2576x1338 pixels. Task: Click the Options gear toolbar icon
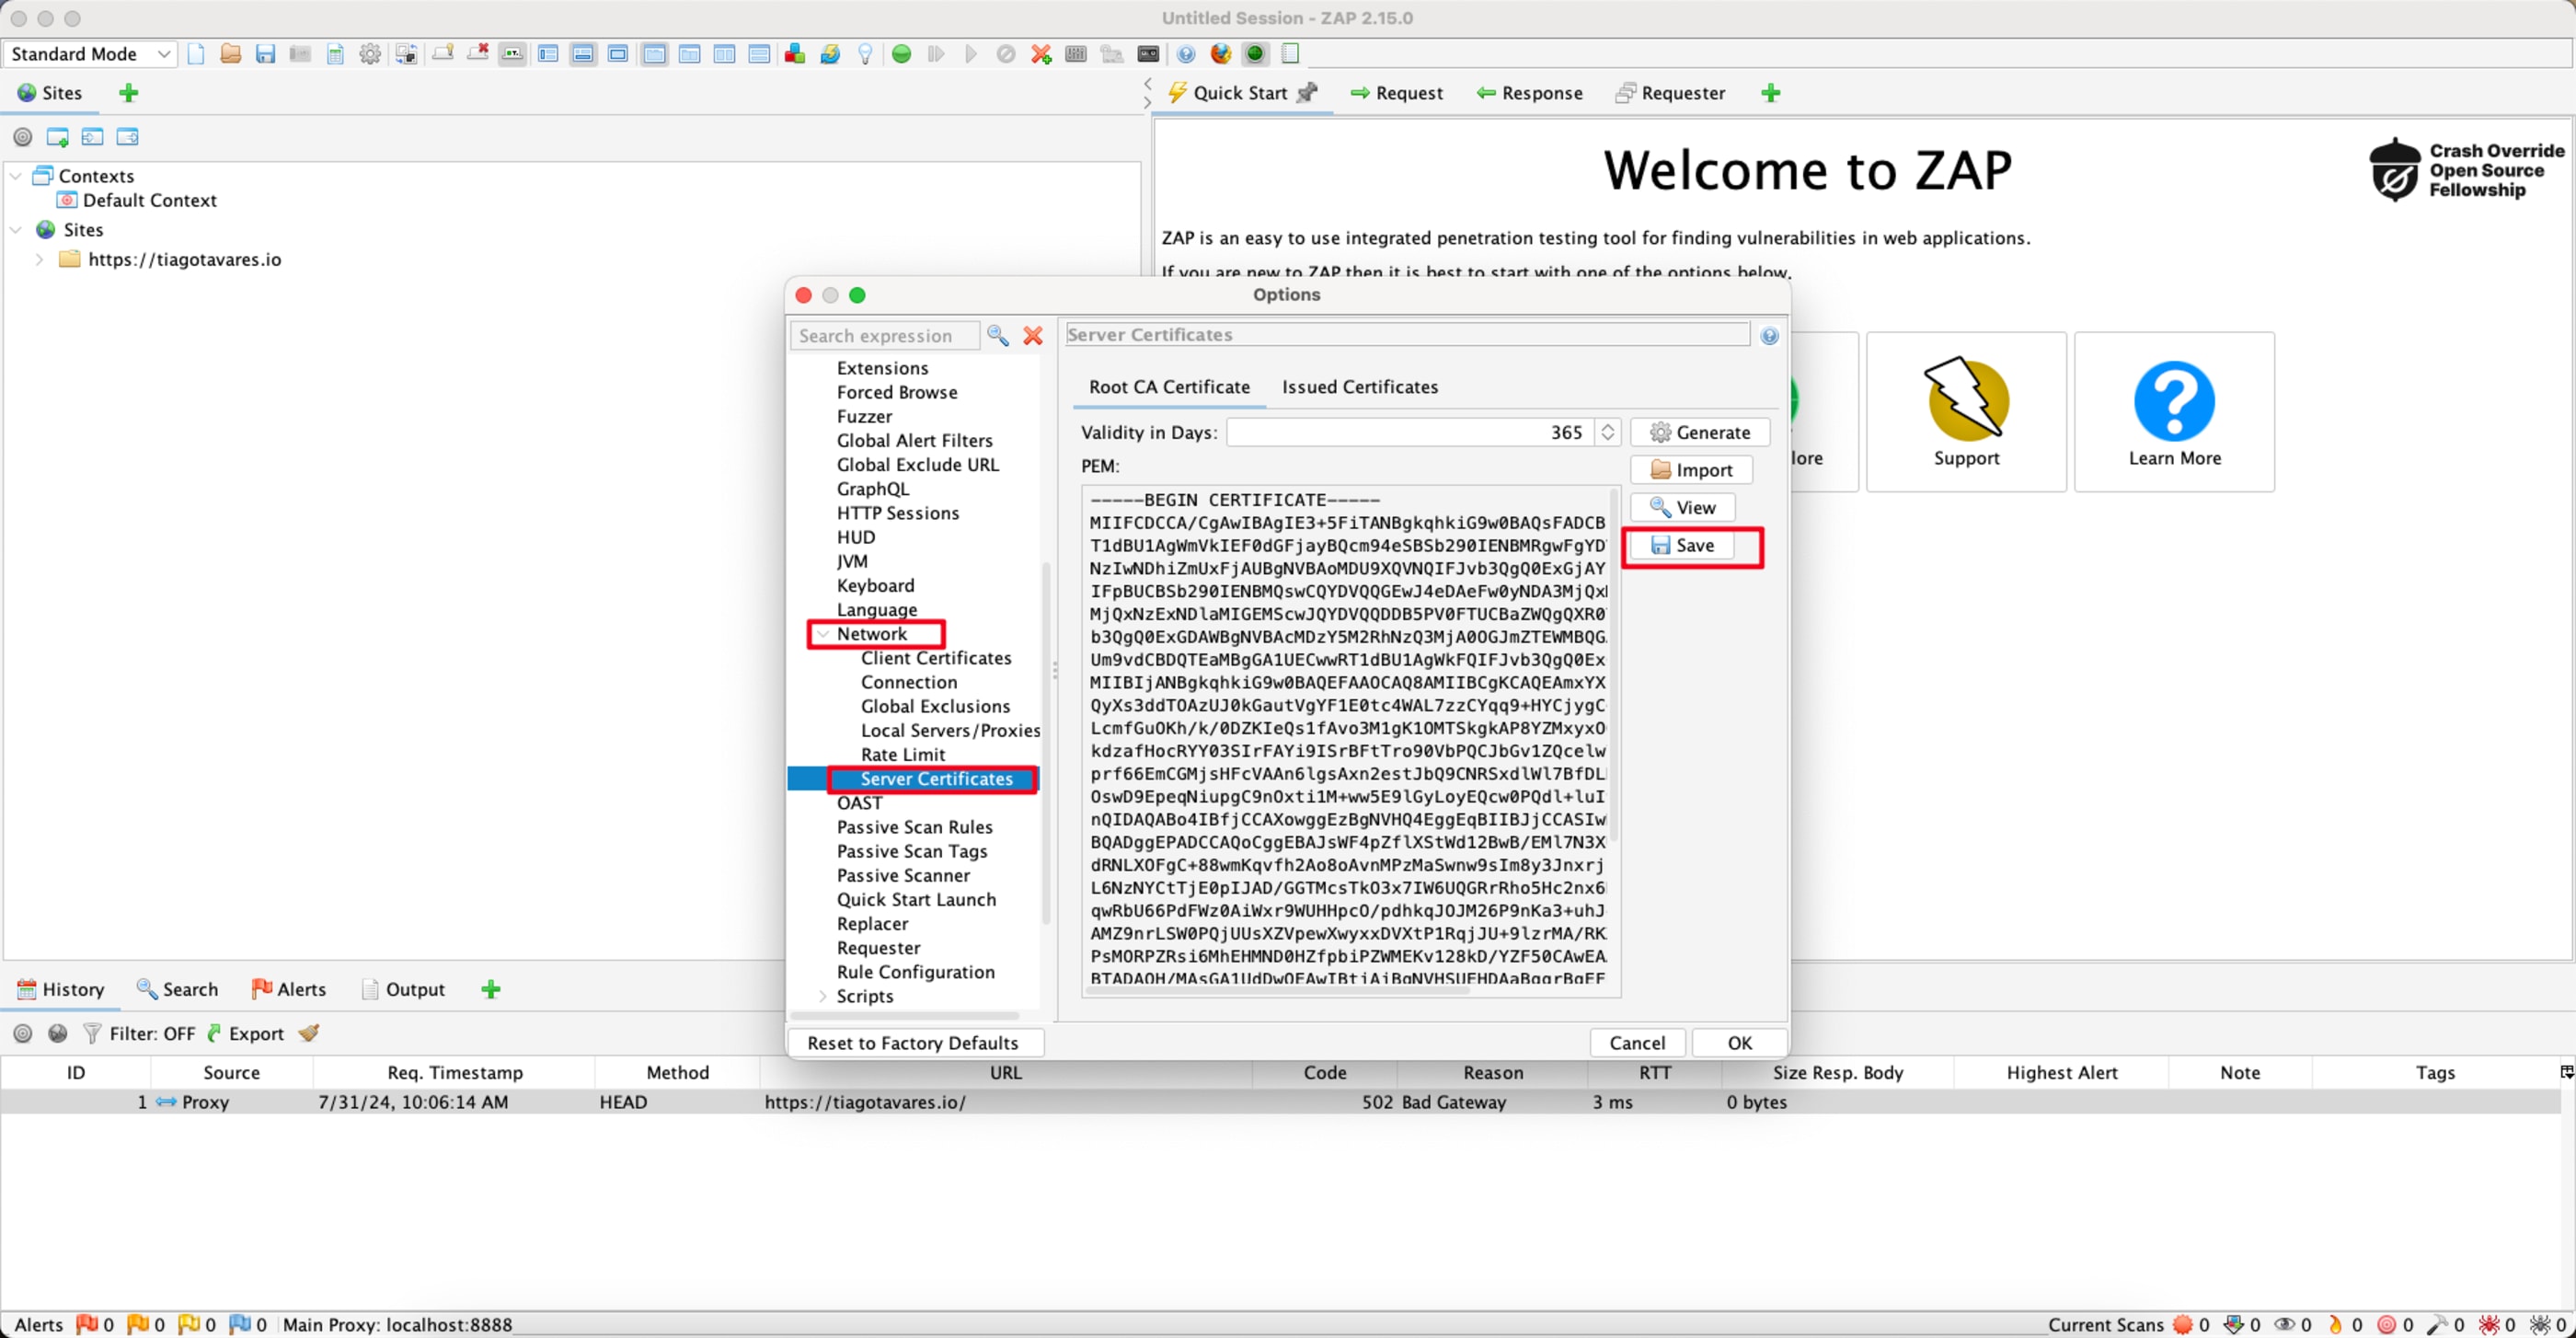[370, 54]
